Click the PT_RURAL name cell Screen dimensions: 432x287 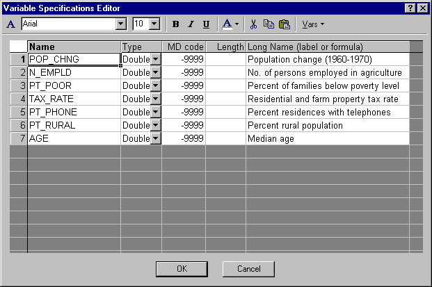point(74,125)
